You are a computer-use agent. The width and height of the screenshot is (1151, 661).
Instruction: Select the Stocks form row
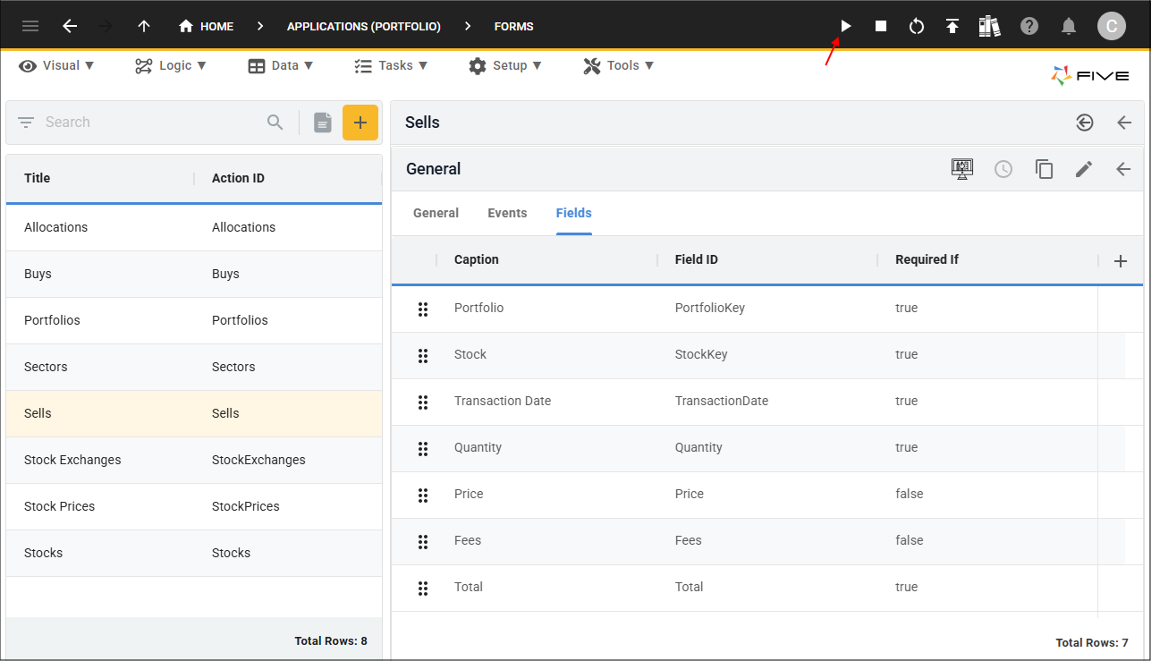(x=194, y=553)
